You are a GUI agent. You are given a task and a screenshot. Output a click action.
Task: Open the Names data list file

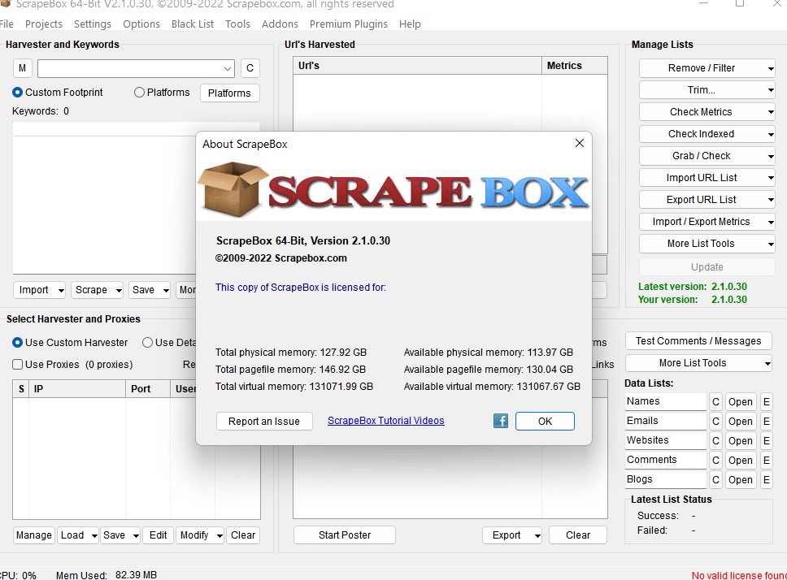click(x=741, y=401)
